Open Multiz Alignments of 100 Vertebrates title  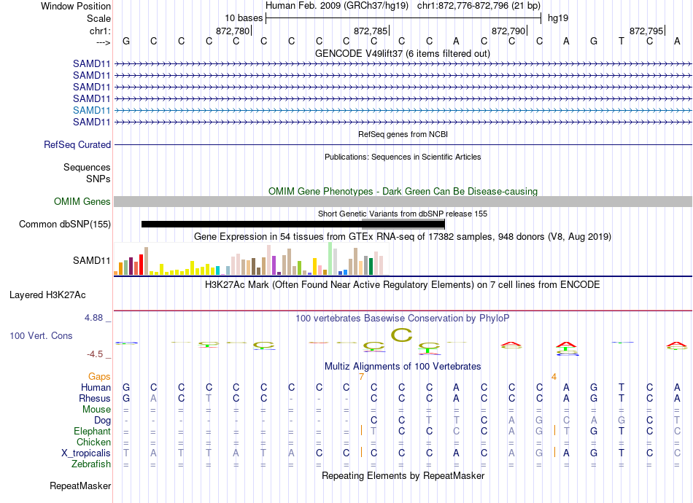pyautogui.click(x=403, y=367)
